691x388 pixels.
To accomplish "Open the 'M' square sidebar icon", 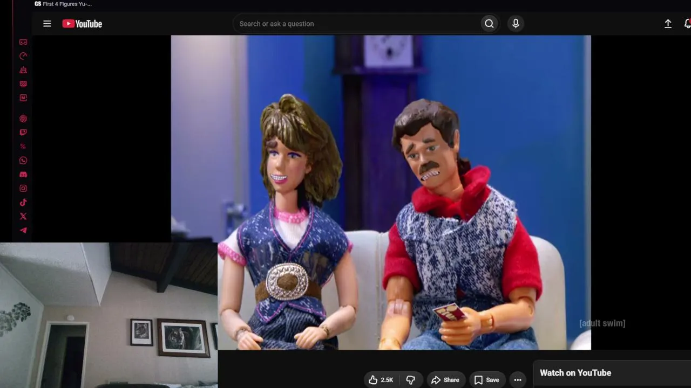I will pyautogui.click(x=23, y=98).
